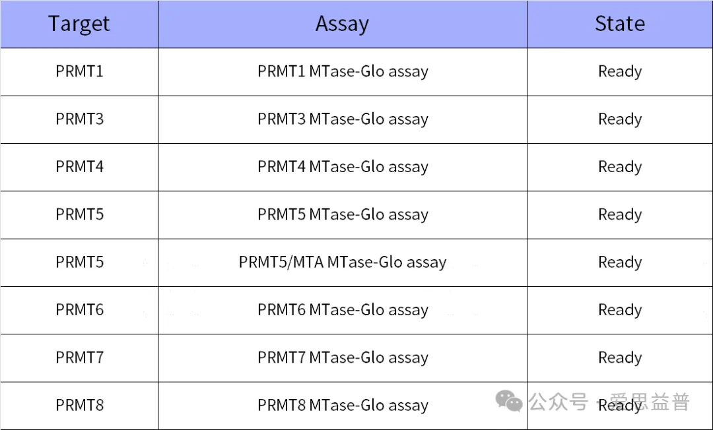Image resolution: width=713 pixels, height=430 pixels.
Task: Click the PRMT1 target cell
Action: pyautogui.click(x=79, y=72)
